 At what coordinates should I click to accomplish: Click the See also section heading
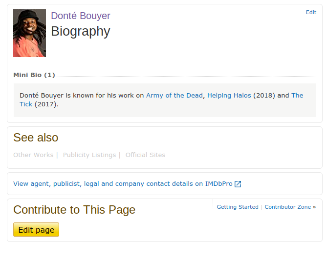point(36,138)
